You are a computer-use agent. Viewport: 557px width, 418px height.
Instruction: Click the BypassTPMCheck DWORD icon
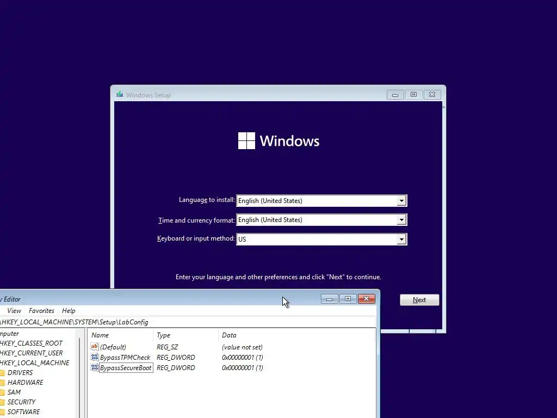tap(95, 357)
